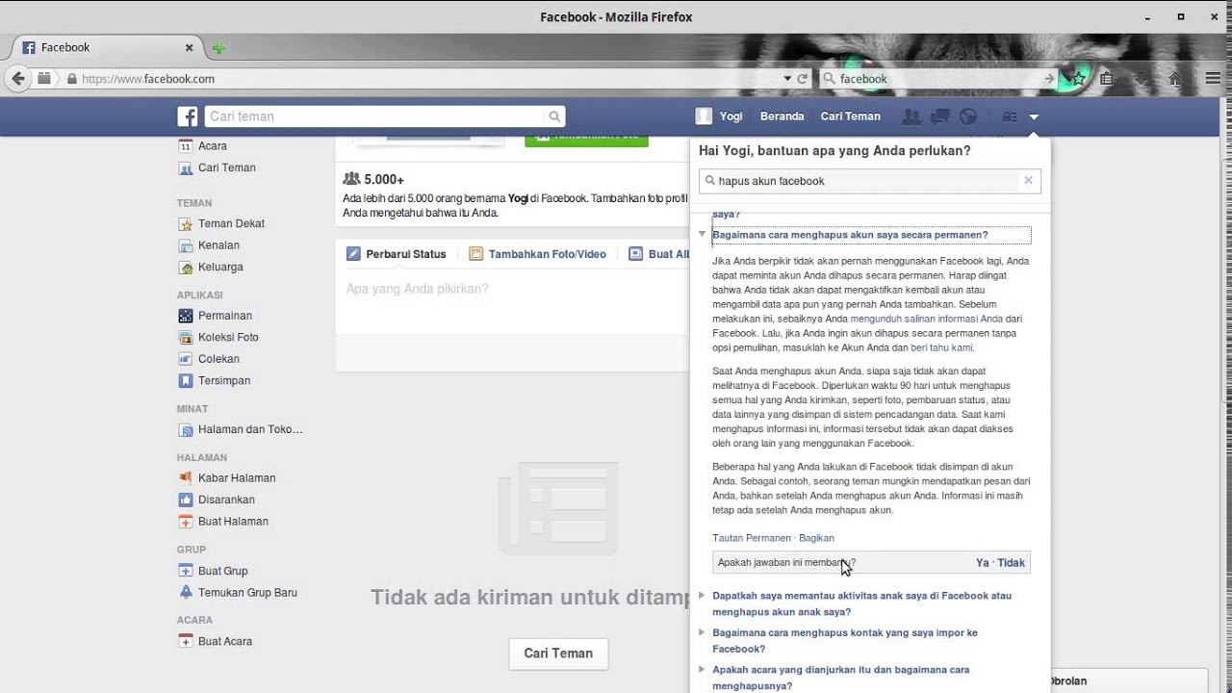Click the padlock site identity icon

point(72,79)
